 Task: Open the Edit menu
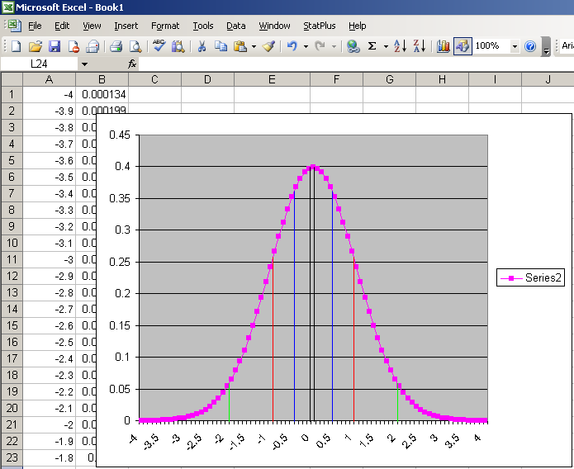click(62, 26)
